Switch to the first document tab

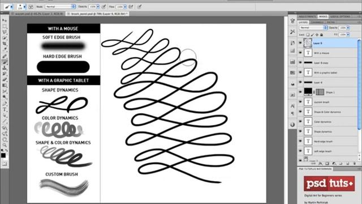point(37,14)
